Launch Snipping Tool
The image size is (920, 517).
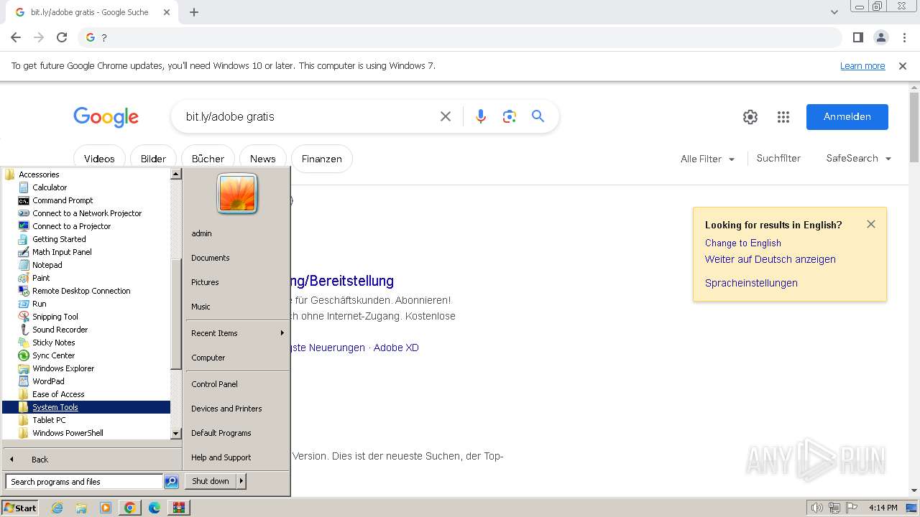(55, 317)
